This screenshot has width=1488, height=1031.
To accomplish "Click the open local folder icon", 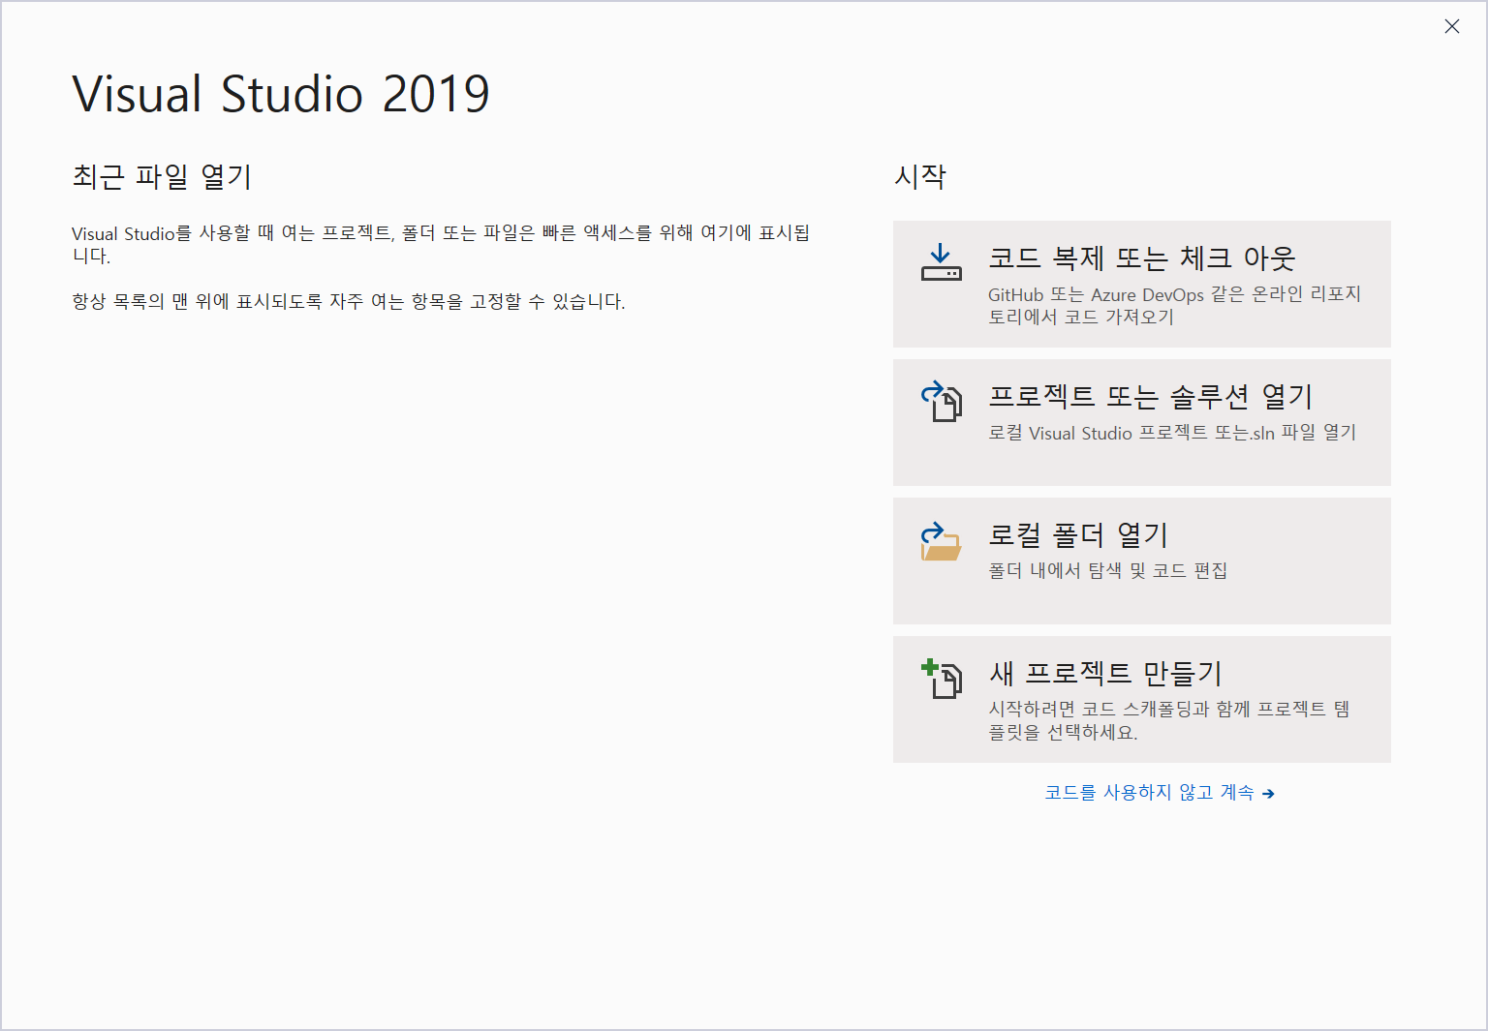I will [941, 541].
